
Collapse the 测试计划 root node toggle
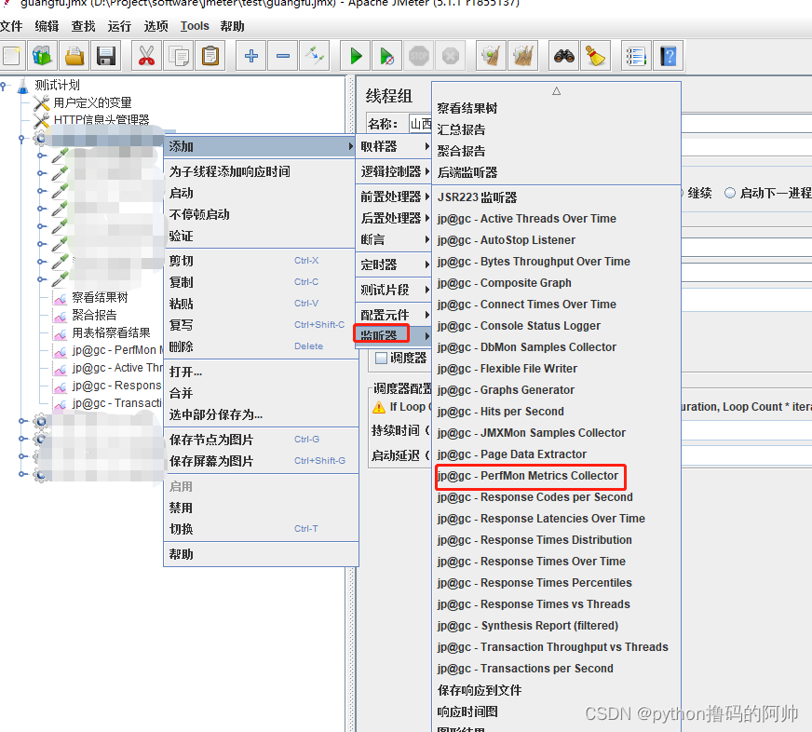(4, 85)
